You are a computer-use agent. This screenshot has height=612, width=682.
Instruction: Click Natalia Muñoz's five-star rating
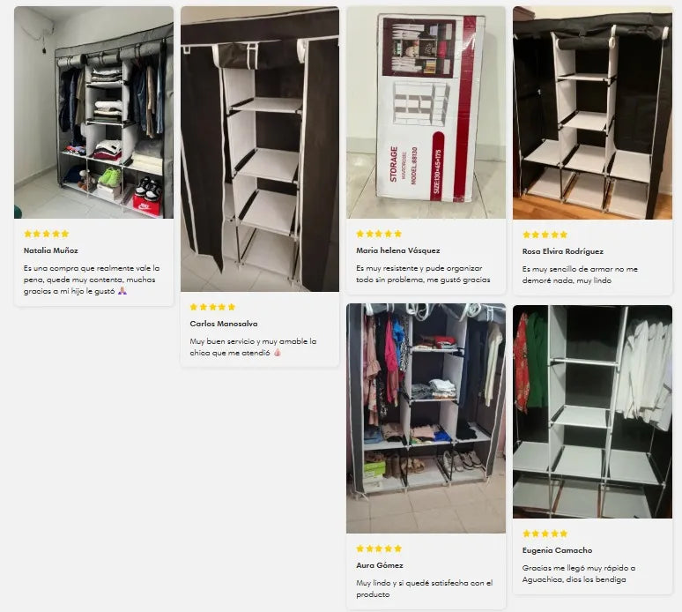(47, 234)
